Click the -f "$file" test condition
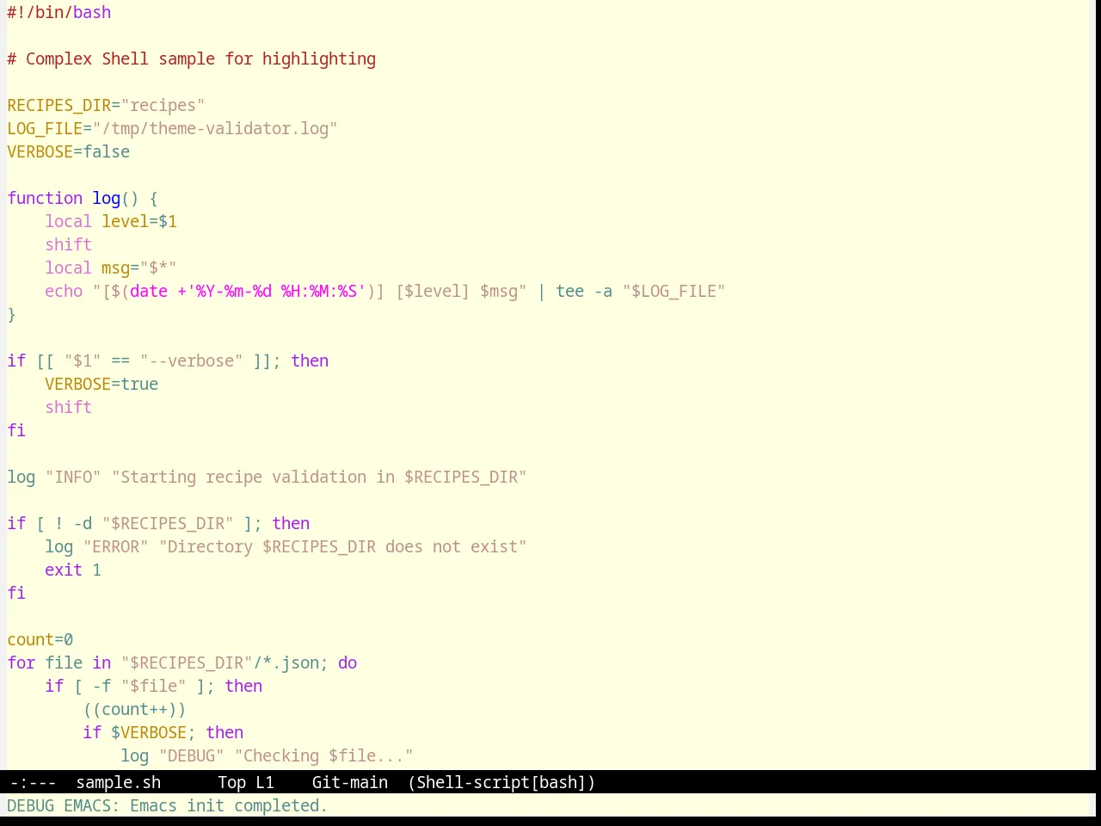1101x826 pixels. (139, 686)
